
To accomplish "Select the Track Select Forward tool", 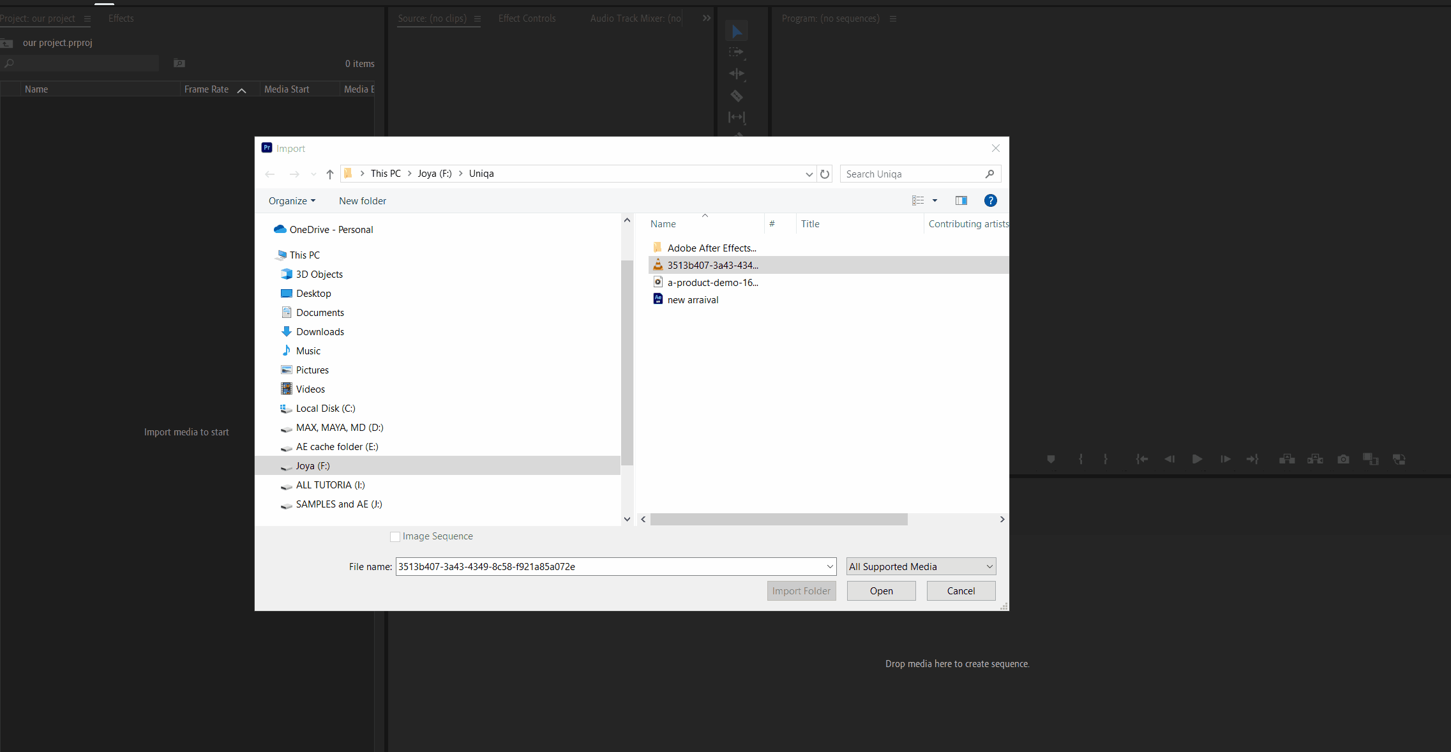I will [736, 52].
